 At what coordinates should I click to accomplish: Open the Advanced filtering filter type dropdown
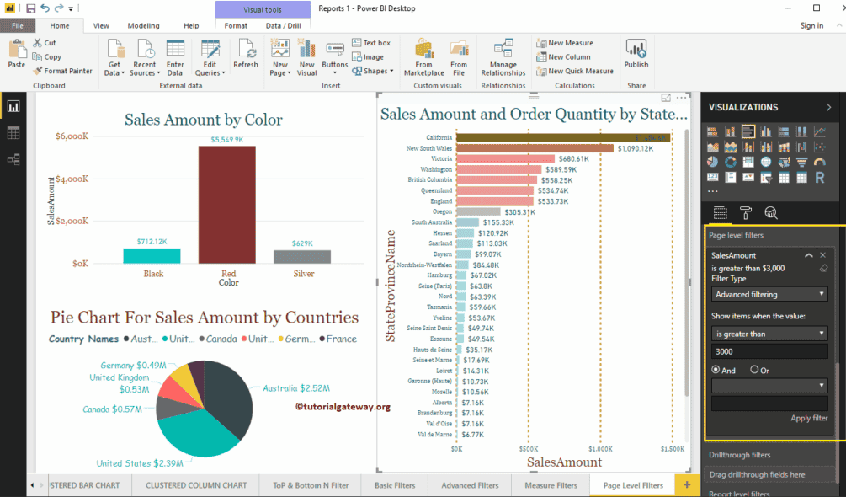pyautogui.click(x=769, y=293)
